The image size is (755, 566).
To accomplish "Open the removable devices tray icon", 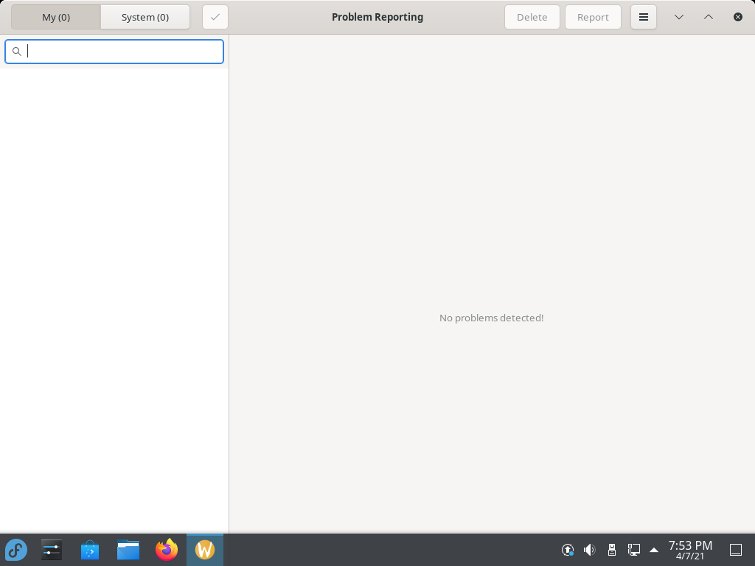I will (611, 550).
